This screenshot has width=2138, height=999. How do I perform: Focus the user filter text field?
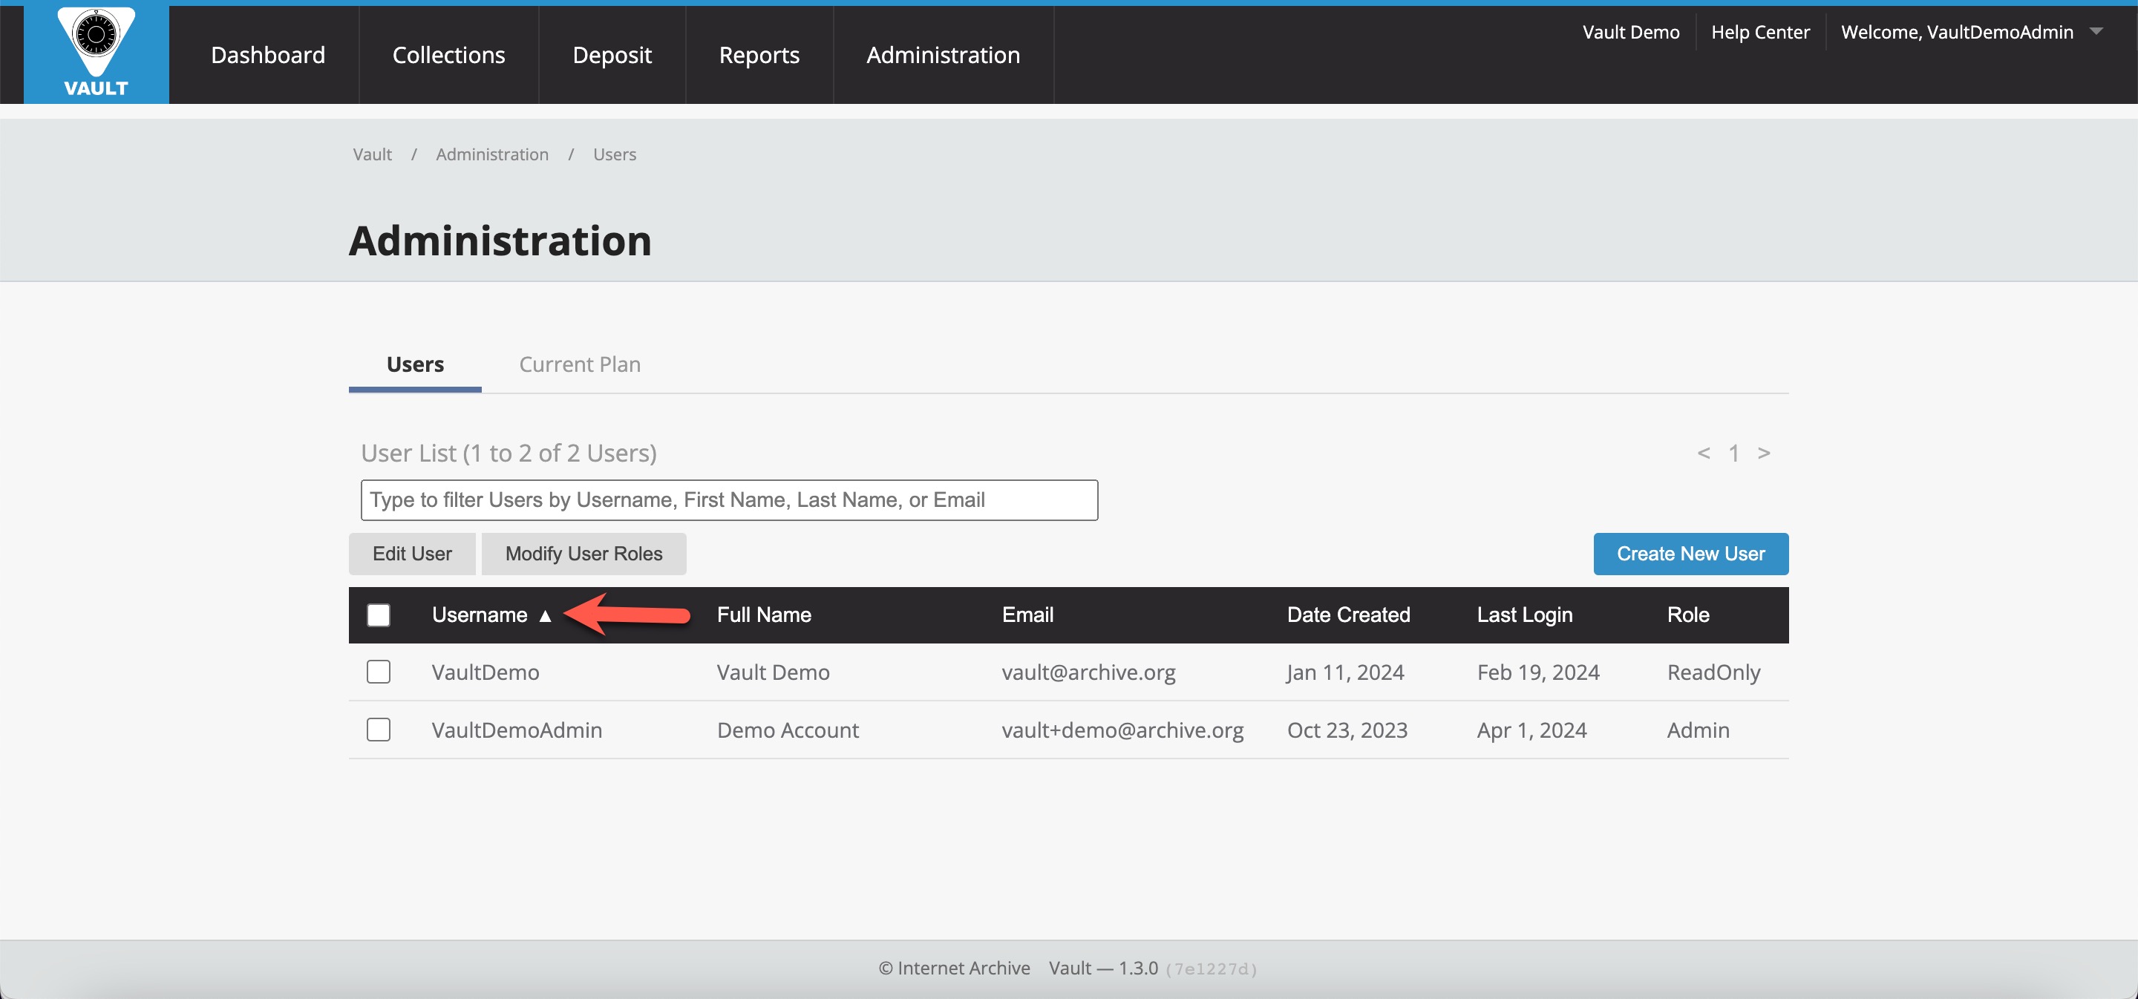[729, 500]
